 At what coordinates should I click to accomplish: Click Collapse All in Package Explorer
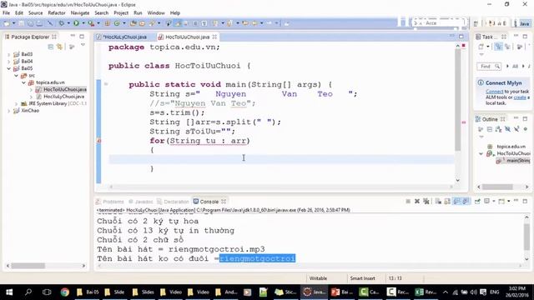[50, 47]
